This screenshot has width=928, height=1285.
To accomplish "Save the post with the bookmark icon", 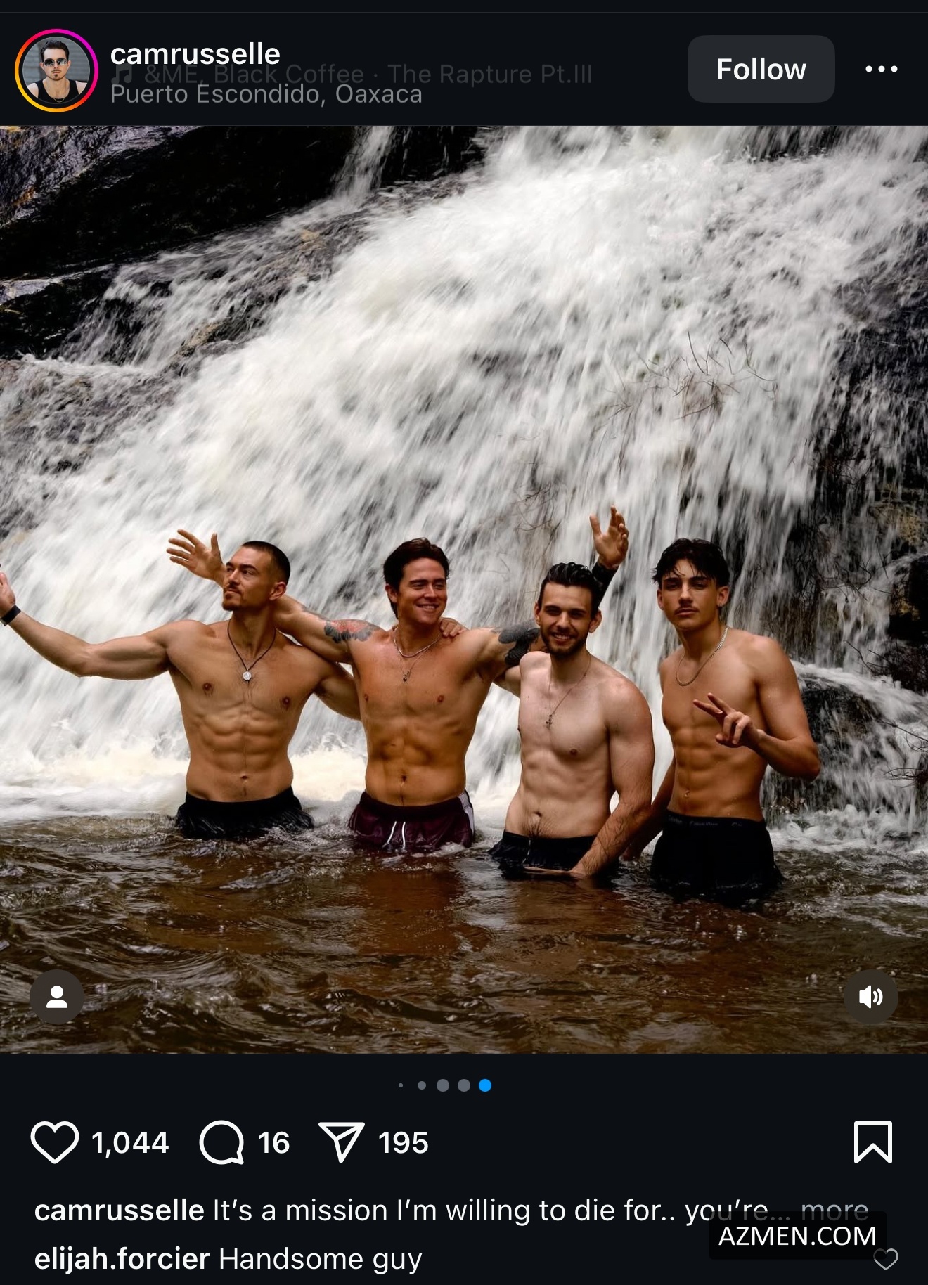I will point(872,1142).
